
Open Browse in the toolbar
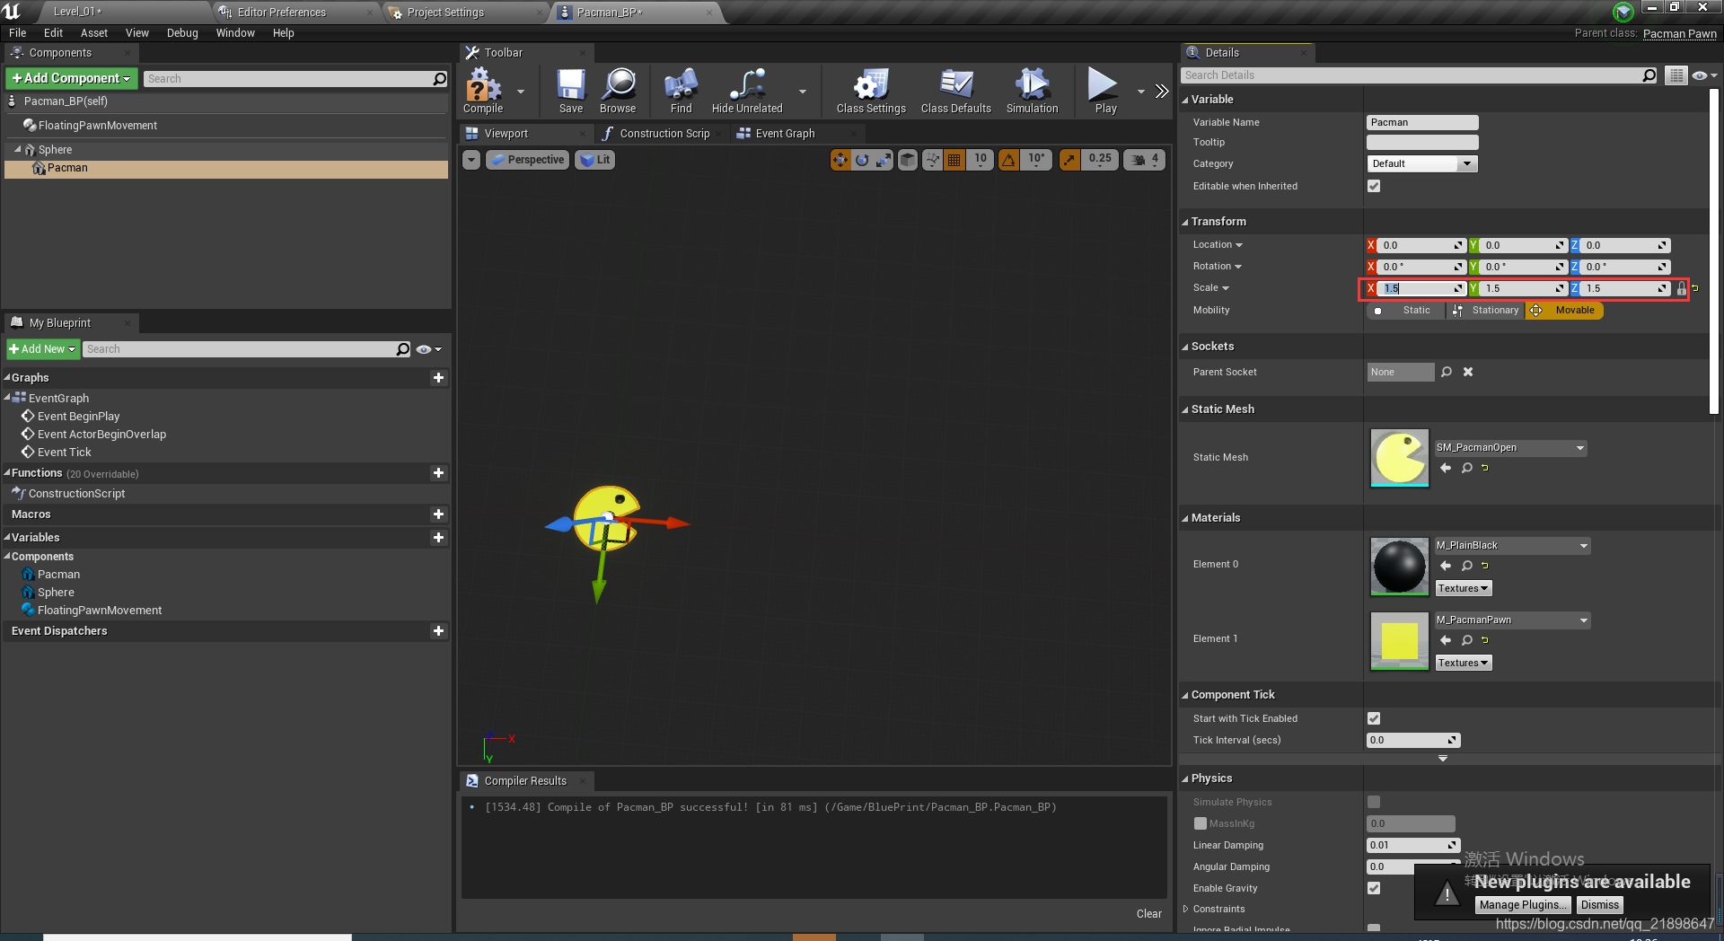pyautogui.click(x=618, y=92)
